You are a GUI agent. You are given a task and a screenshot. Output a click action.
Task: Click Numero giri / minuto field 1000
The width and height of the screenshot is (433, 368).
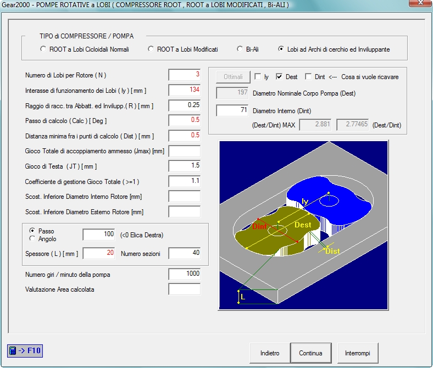185,274
